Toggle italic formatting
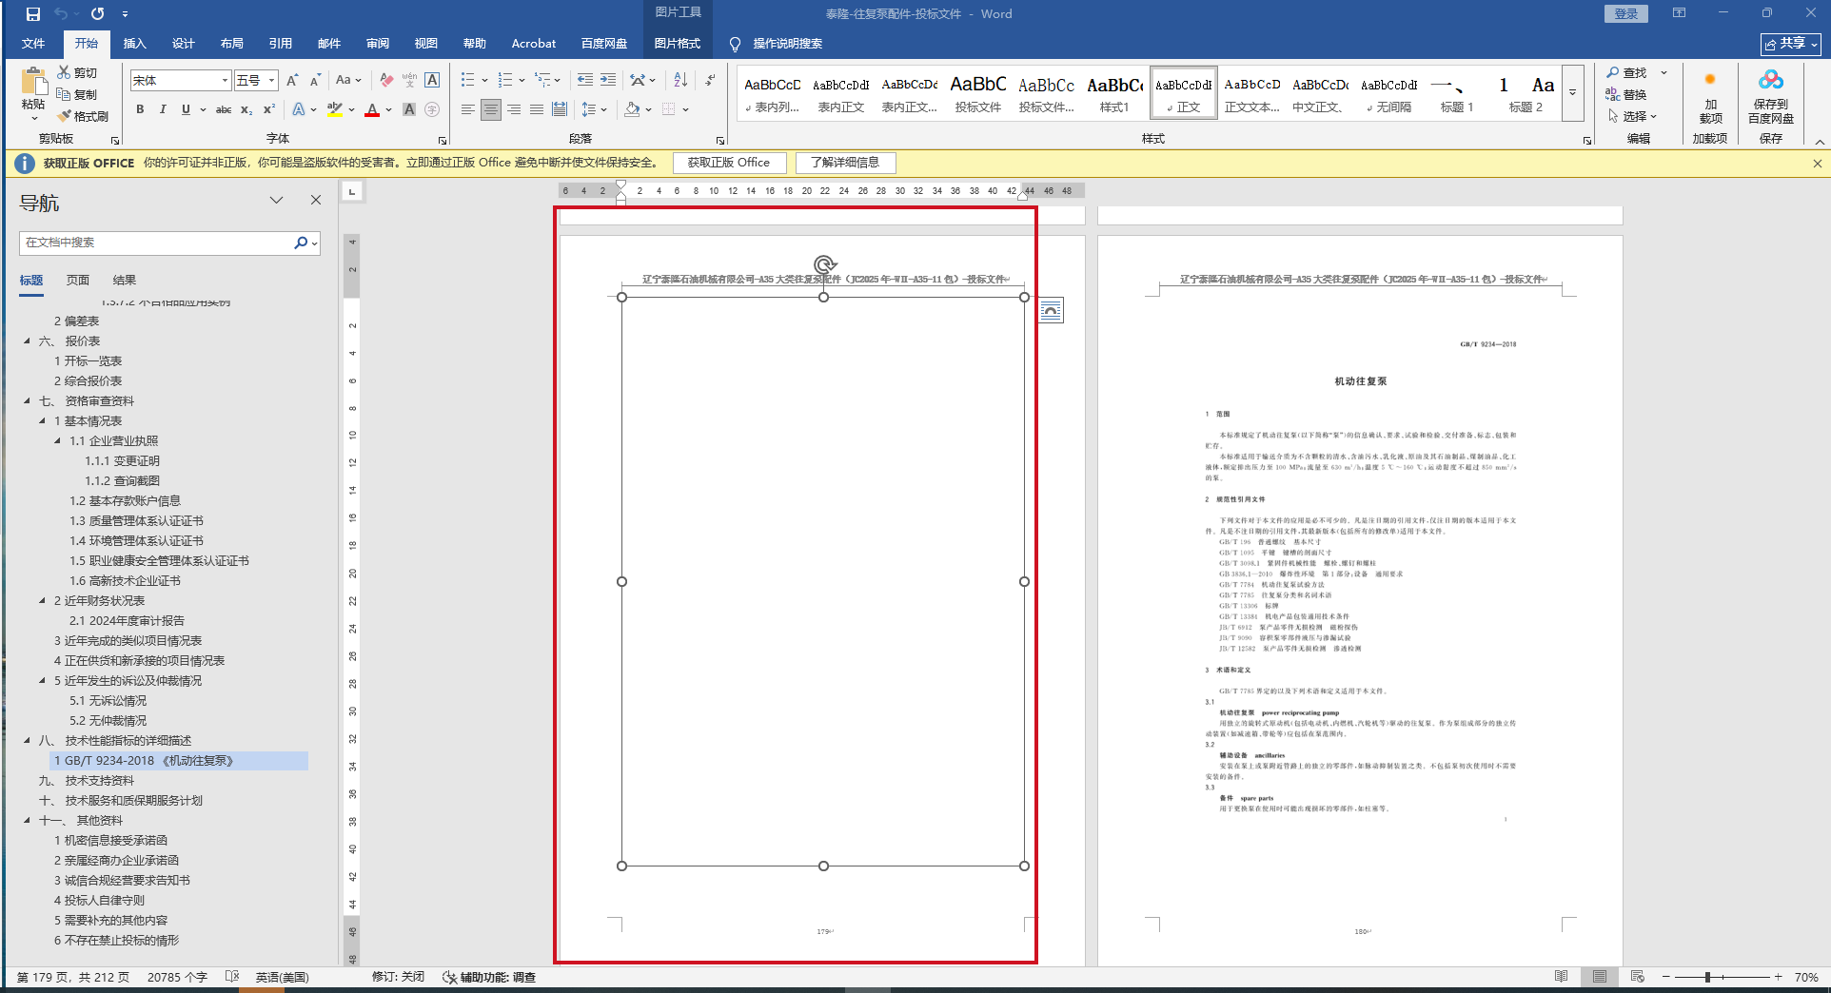Viewport: 1831px width, 993px height. (163, 110)
